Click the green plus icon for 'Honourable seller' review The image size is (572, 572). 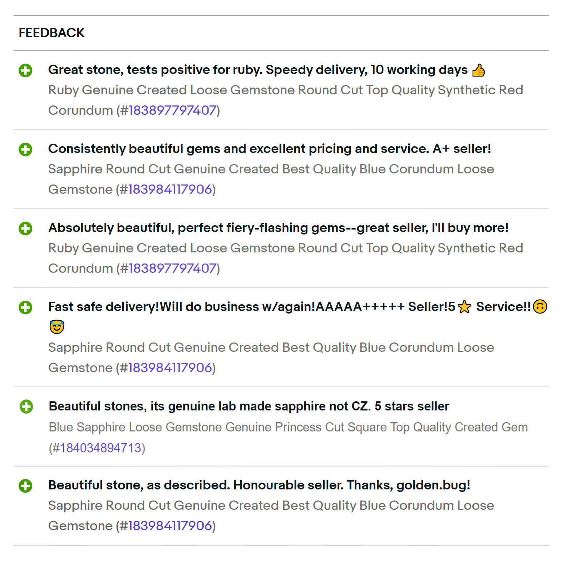click(25, 486)
